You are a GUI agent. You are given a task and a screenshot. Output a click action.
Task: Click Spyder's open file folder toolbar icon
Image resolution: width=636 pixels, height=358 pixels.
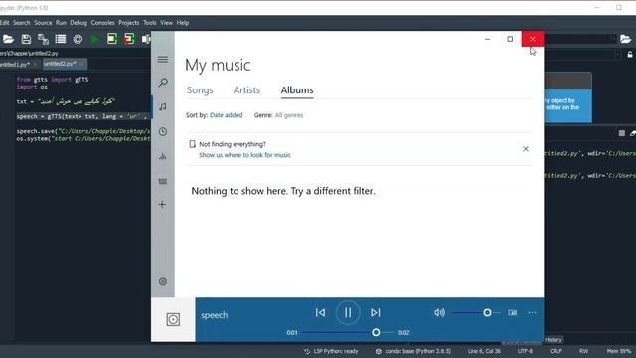[8, 39]
